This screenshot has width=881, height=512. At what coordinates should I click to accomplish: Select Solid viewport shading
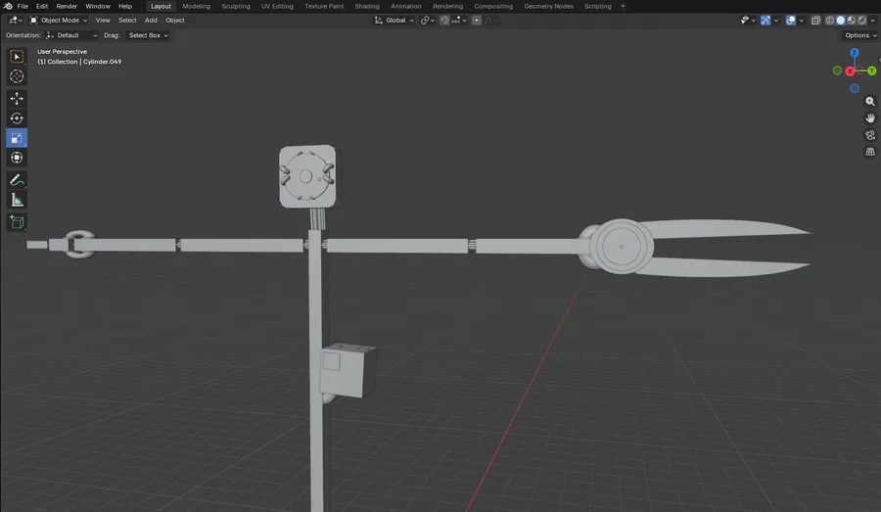(x=841, y=21)
